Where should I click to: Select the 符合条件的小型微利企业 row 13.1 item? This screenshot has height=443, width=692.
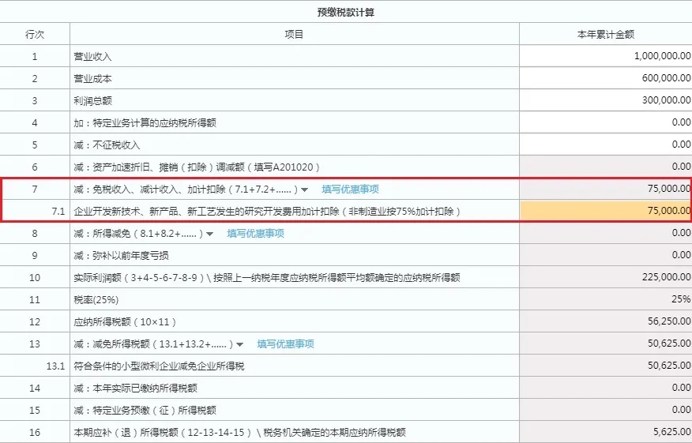pos(159,366)
